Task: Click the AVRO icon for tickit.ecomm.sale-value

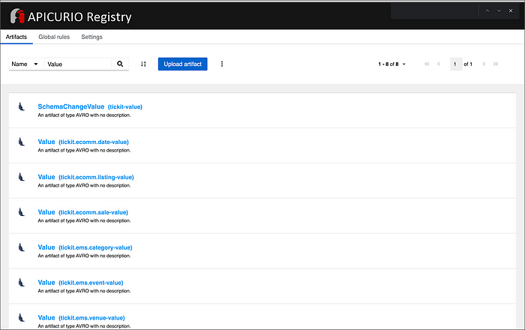Action: (22, 212)
